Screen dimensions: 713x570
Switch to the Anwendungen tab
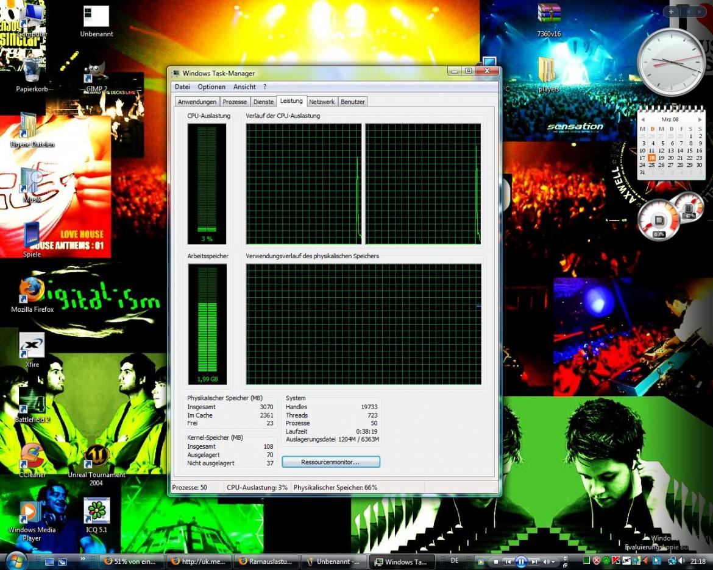pyautogui.click(x=197, y=102)
